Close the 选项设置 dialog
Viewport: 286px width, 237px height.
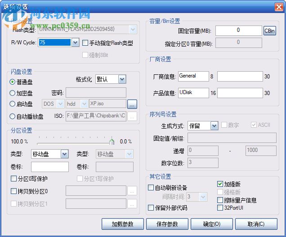(279, 7)
